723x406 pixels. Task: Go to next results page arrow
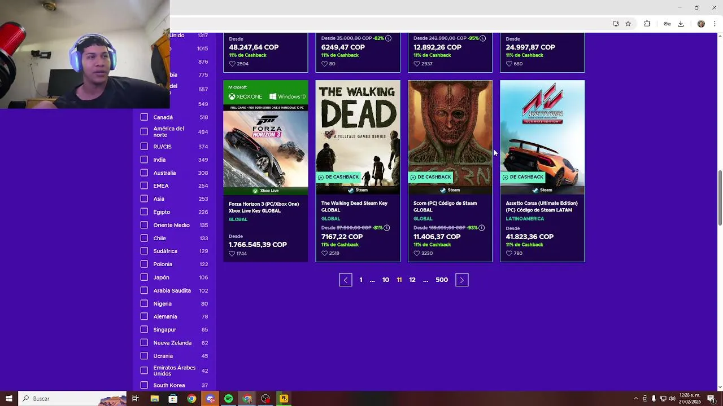point(462,280)
